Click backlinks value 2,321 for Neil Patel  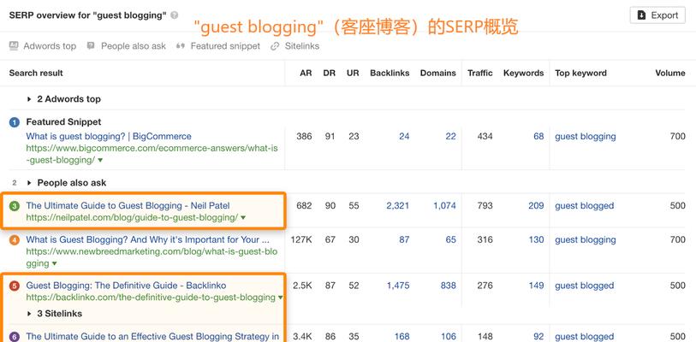tap(398, 206)
